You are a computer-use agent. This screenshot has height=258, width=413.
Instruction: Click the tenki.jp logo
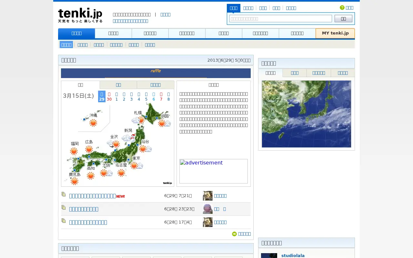(x=80, y=15)
